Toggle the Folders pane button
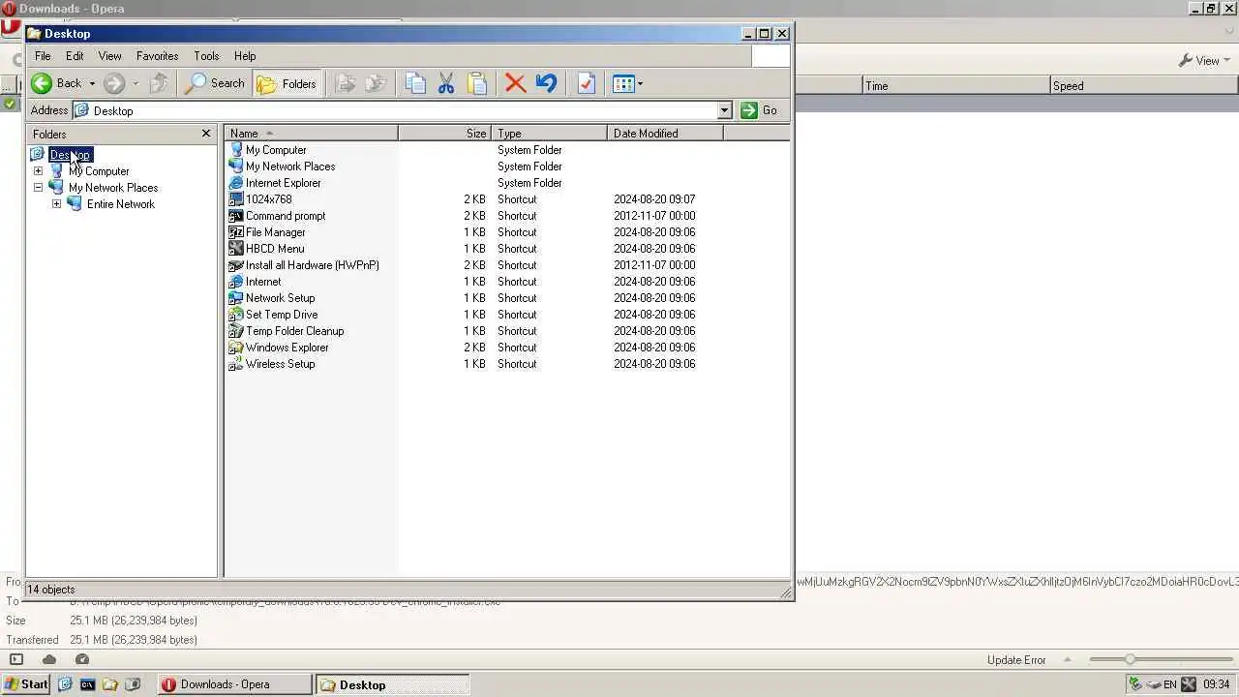 pyautogui.click(x=287, y=83)
